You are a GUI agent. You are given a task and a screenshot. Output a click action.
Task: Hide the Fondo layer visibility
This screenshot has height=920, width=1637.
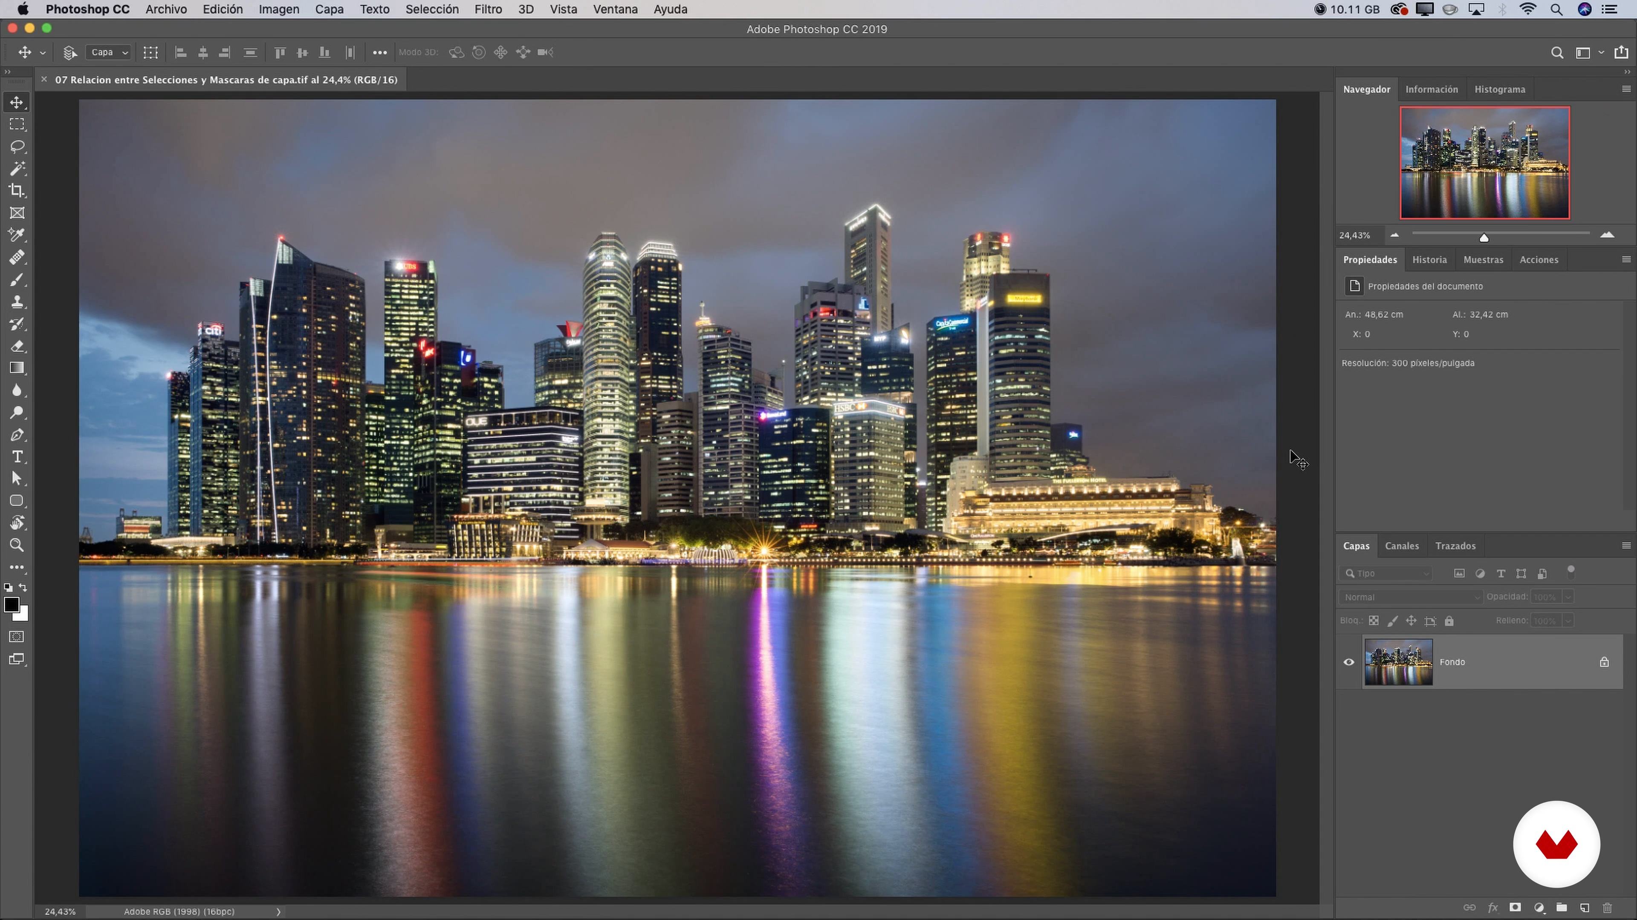pyautogui.click(x=1348, y=662)
